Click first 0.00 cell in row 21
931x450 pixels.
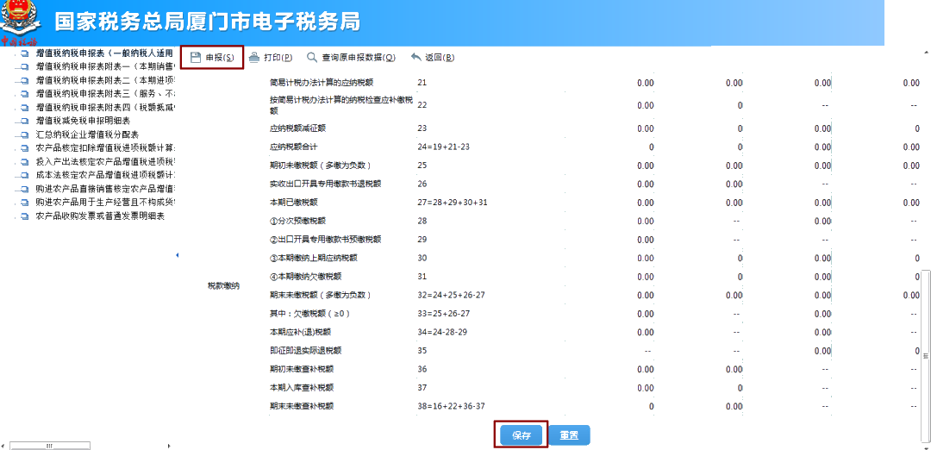(x=646, y=83)
